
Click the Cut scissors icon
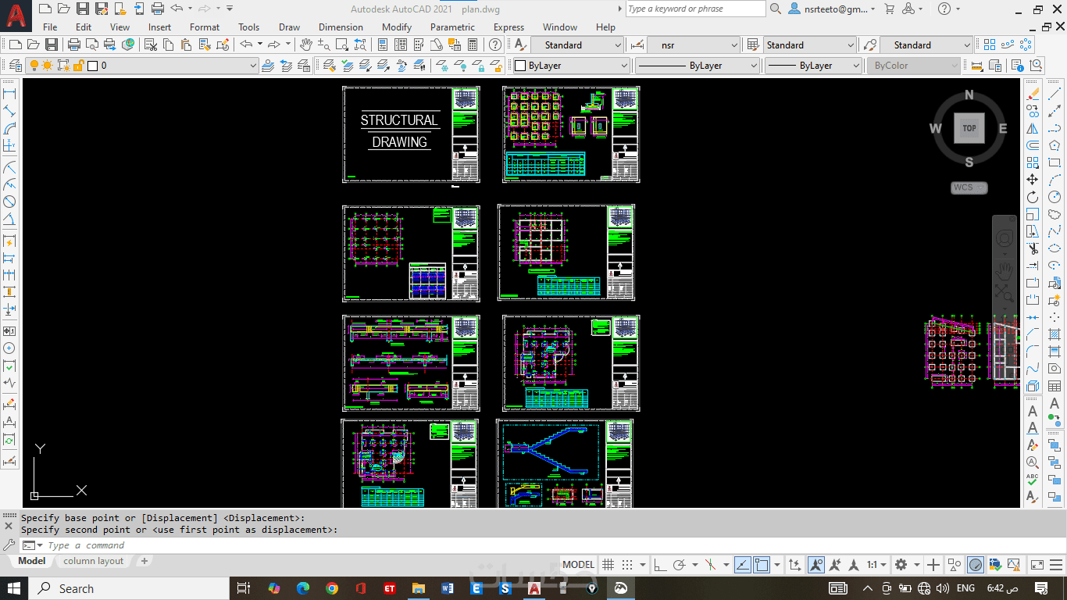149,45
